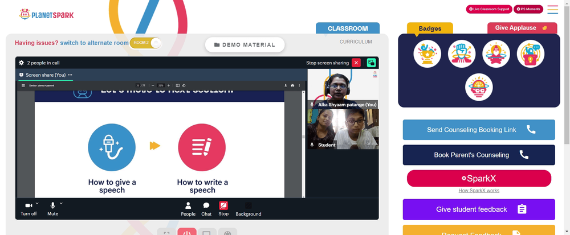Click Give student feedback
This screenshot has height=235, width=570.
479,209
